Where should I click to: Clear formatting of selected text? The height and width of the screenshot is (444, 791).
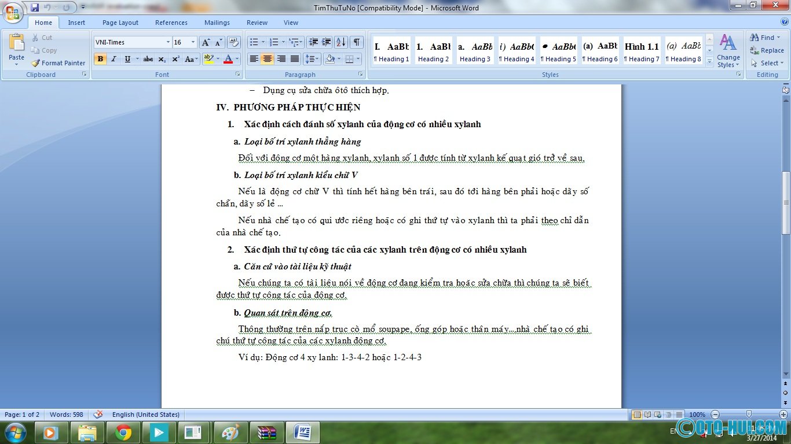tap(234, 42)
